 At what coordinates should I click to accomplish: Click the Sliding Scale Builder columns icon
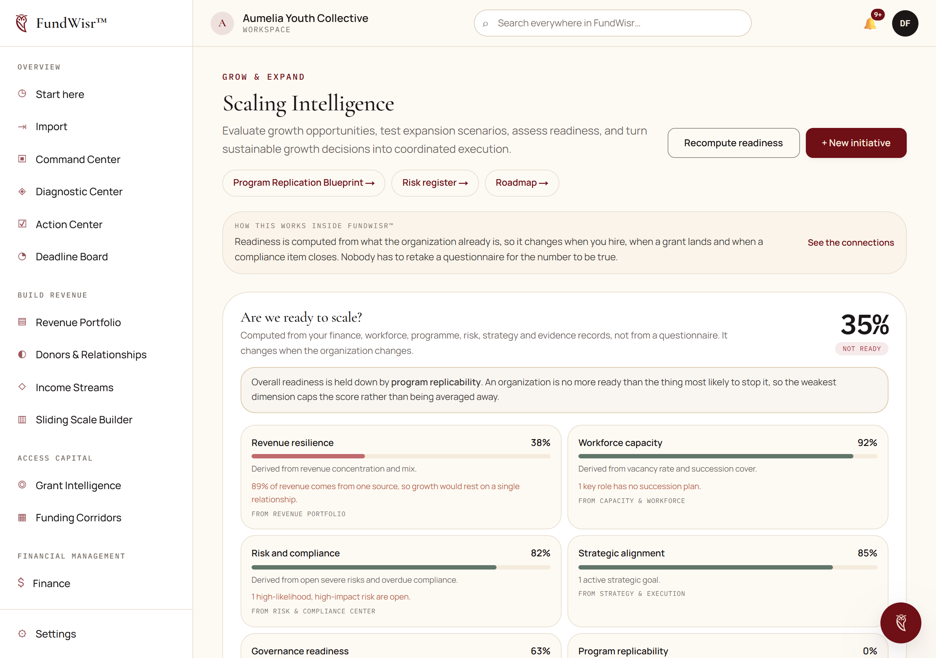pos(22,420)
